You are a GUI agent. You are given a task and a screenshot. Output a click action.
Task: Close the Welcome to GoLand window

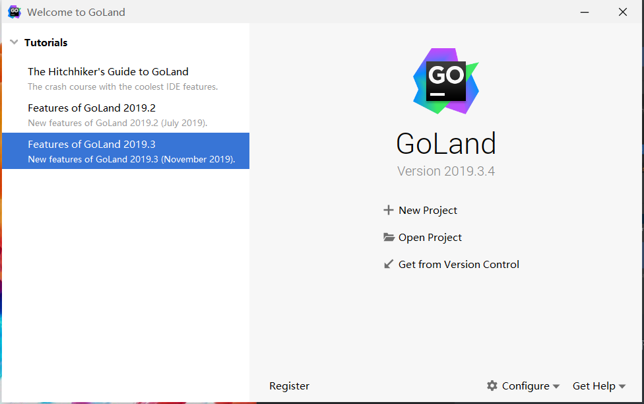[x=623, y=13]
